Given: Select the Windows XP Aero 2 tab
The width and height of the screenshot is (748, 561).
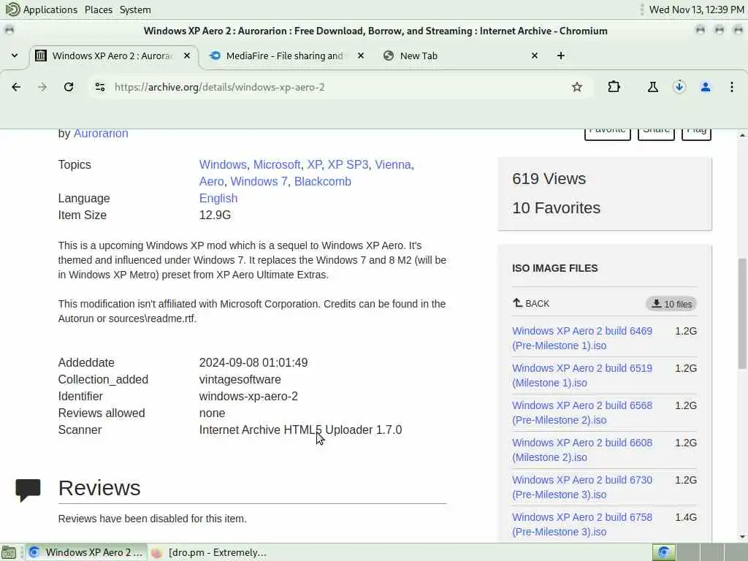Looking at the screenshot, I should point(112,56).
